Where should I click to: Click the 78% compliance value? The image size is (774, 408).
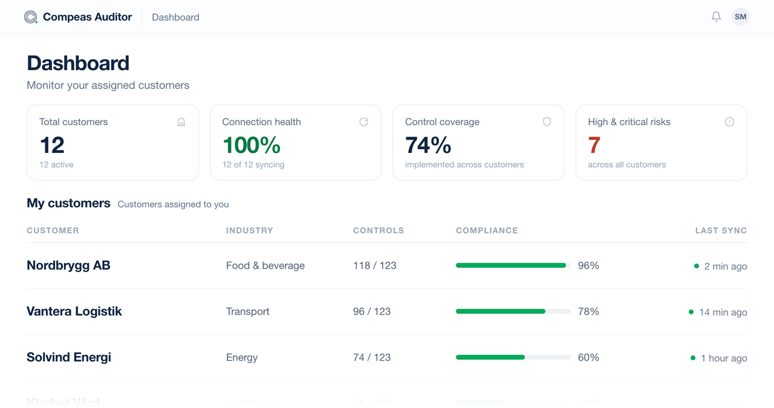(588, 311)
